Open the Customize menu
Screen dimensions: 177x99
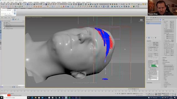53,2
